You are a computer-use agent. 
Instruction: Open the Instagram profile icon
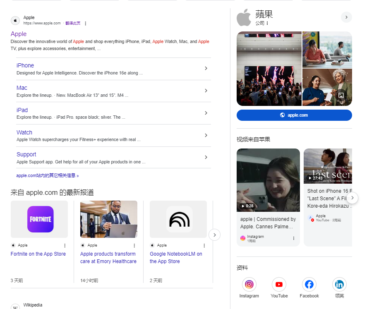tap(249, 285)
